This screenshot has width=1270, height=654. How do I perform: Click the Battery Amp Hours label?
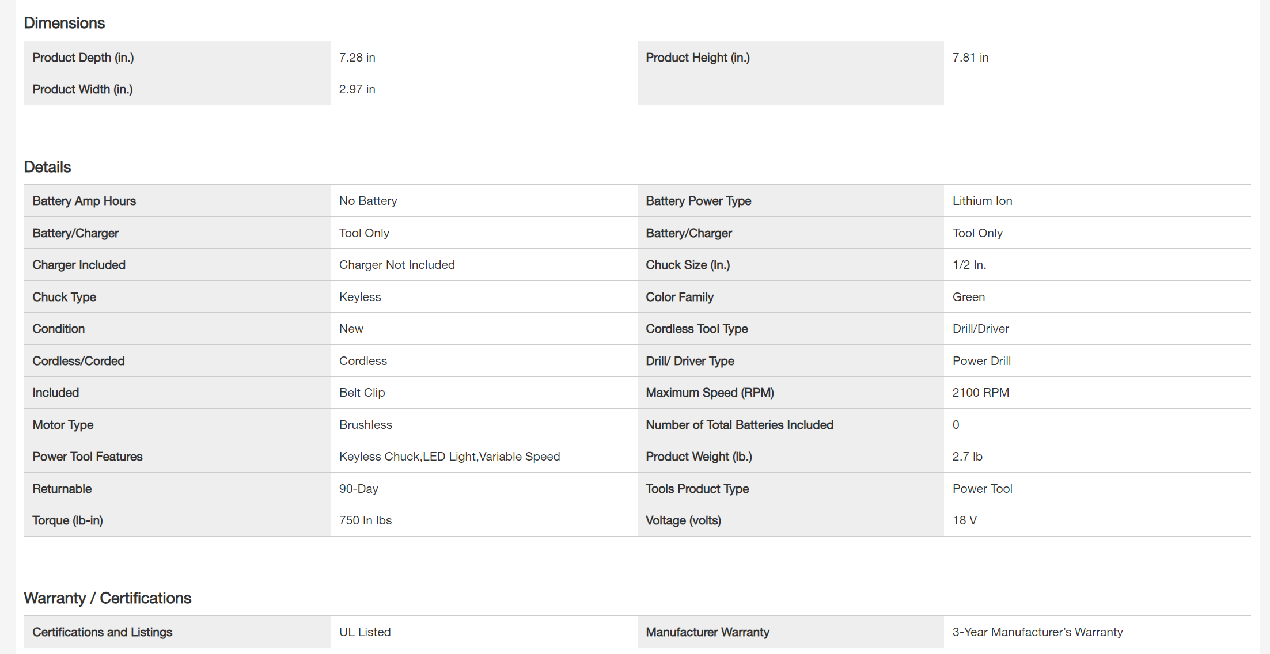84,201
